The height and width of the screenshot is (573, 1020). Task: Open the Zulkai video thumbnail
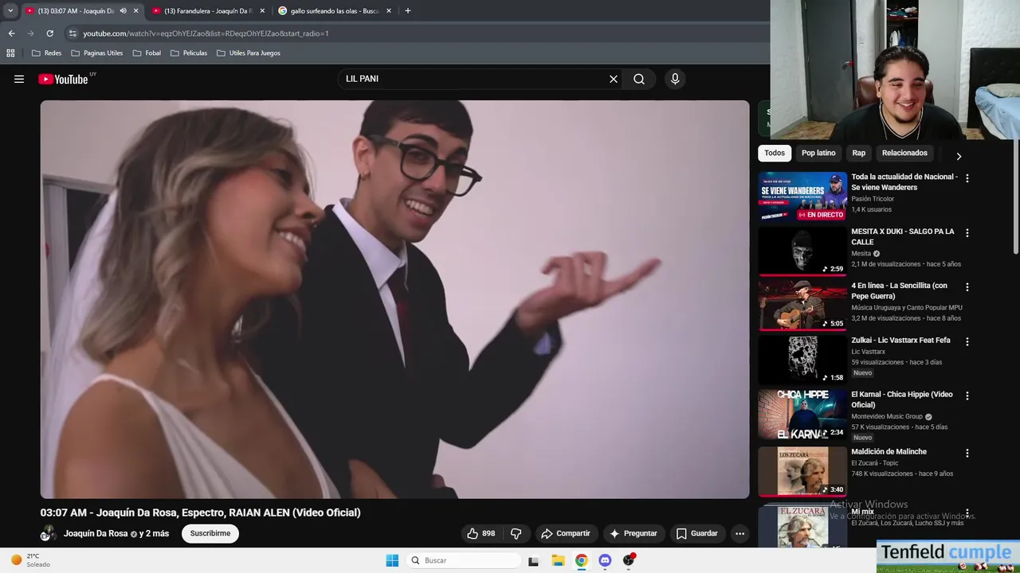(x=802, y=360)
